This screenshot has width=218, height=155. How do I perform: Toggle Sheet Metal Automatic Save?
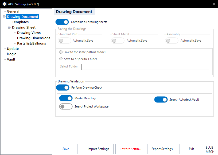(118, 41)
